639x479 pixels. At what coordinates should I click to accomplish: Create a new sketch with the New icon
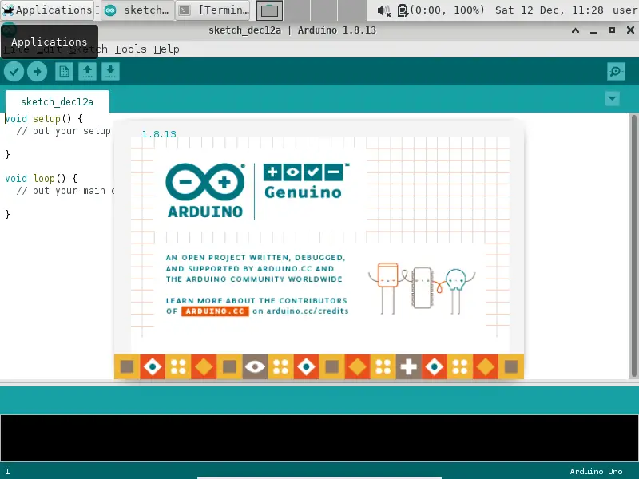coord(64,72)
